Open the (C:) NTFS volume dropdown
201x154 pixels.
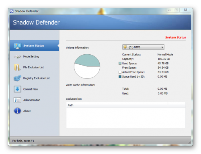pos(143,47)
